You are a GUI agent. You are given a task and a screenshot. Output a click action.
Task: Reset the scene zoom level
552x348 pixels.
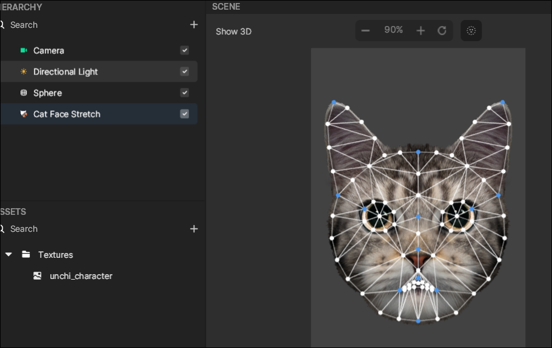pos(442,31)
